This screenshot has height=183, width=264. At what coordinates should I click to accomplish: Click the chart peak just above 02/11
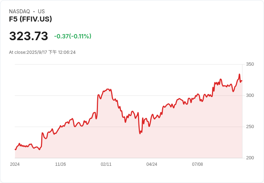coord(108,89)
